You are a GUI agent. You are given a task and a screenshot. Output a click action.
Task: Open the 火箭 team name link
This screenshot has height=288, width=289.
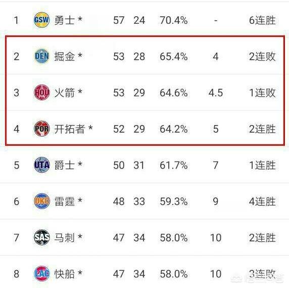pos(65,93)
